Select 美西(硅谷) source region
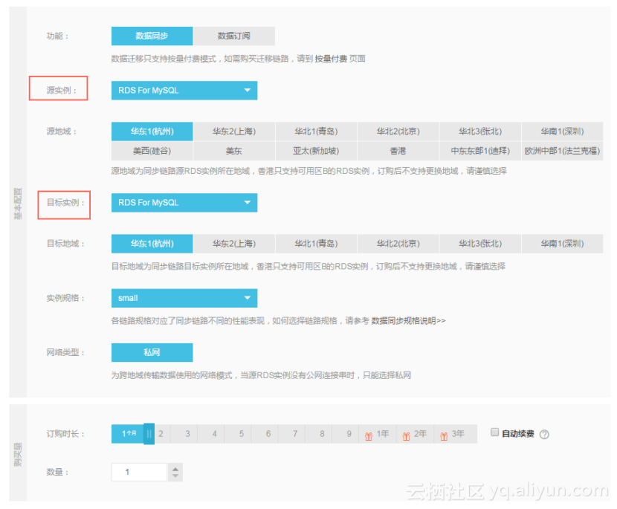This screenshot has width=617, height=509. point(152,151)
